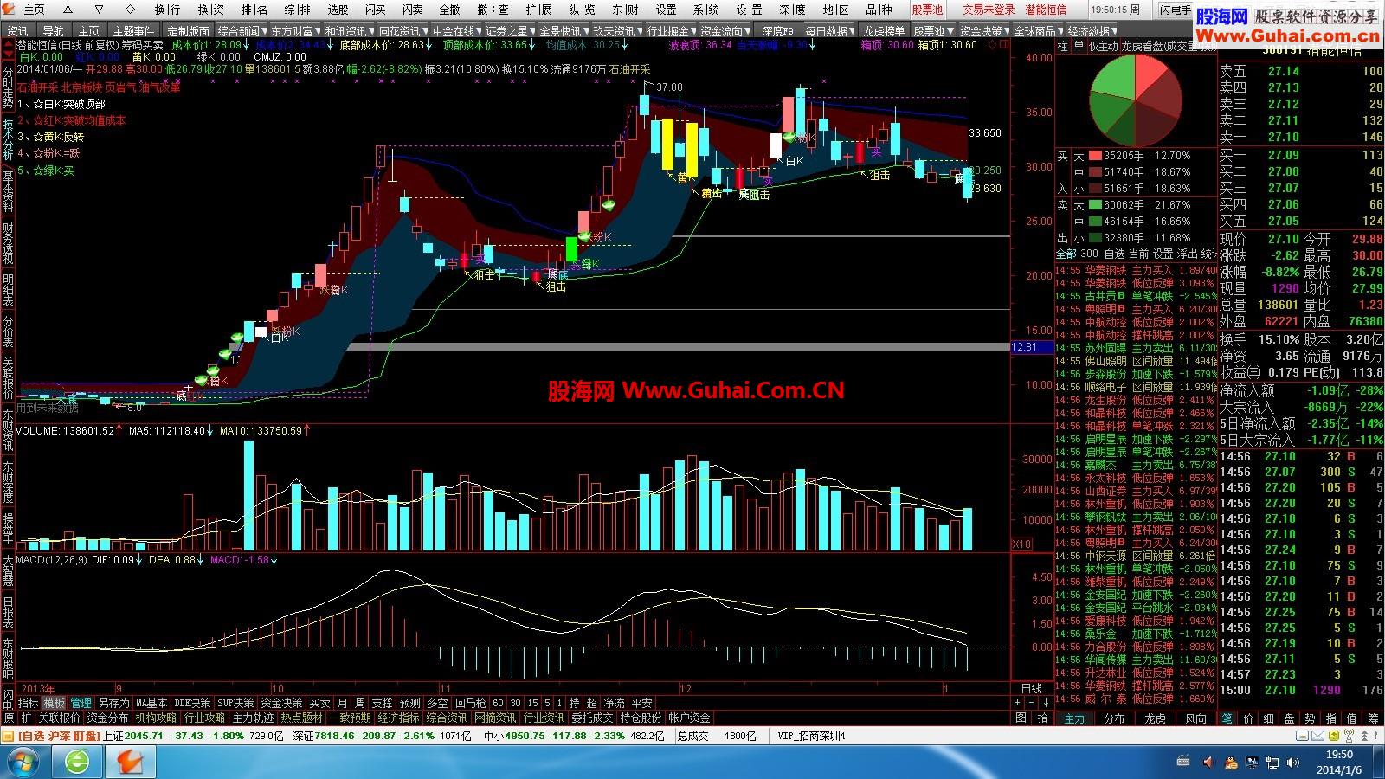Click the plus zoom button below chart

tap(1016, 703)
